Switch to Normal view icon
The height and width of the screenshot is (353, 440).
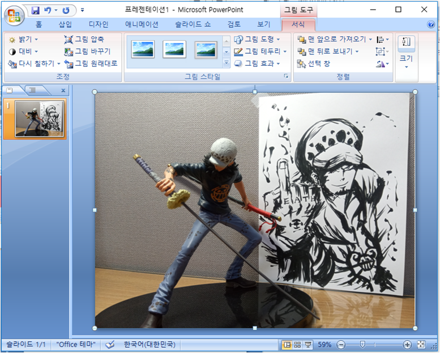click(x=287, y=345)
